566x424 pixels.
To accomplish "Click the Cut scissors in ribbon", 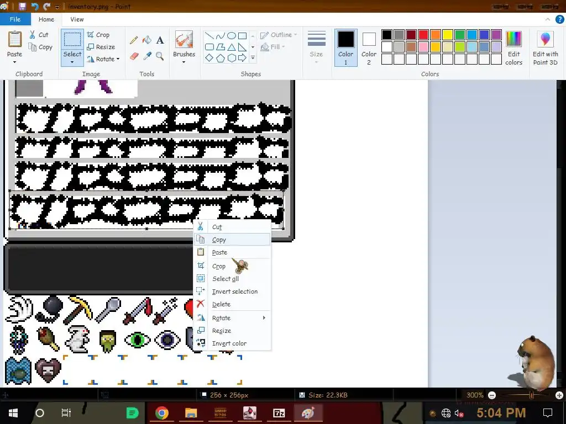I will coord(39,35).
